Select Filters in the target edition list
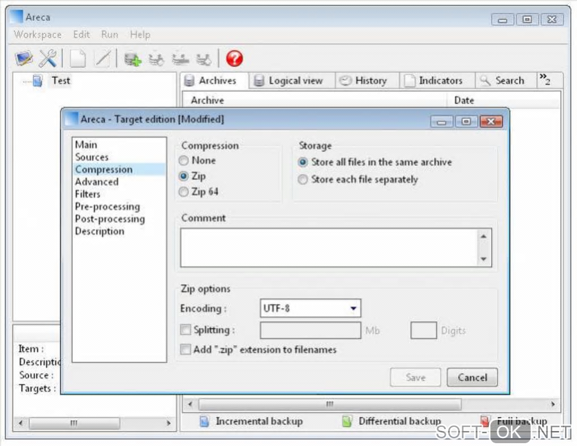 119,194
